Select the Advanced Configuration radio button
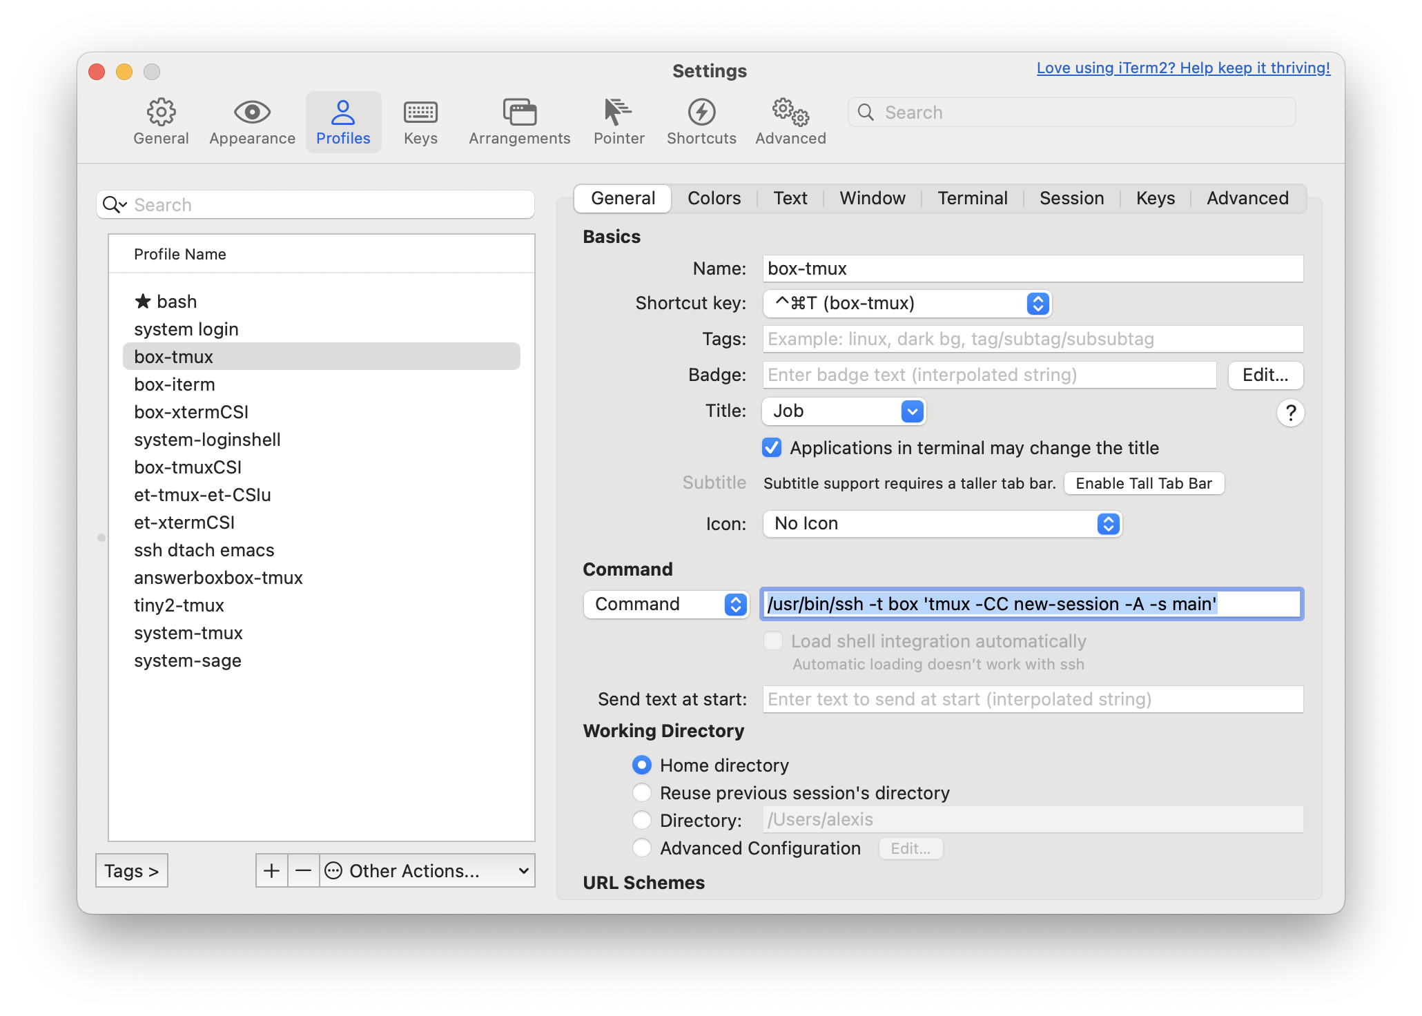 click(x=642, y=848)
